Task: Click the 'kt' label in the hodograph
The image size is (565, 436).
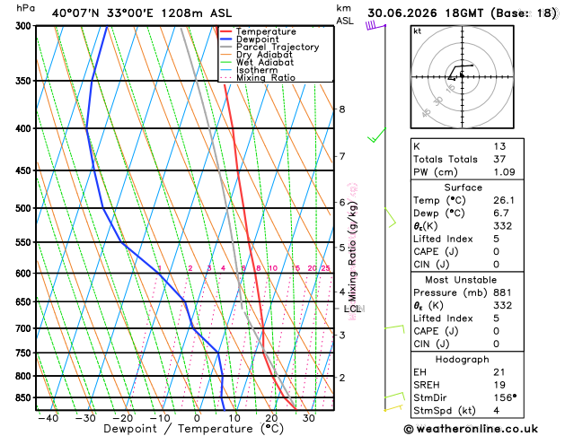Action: 418,31
